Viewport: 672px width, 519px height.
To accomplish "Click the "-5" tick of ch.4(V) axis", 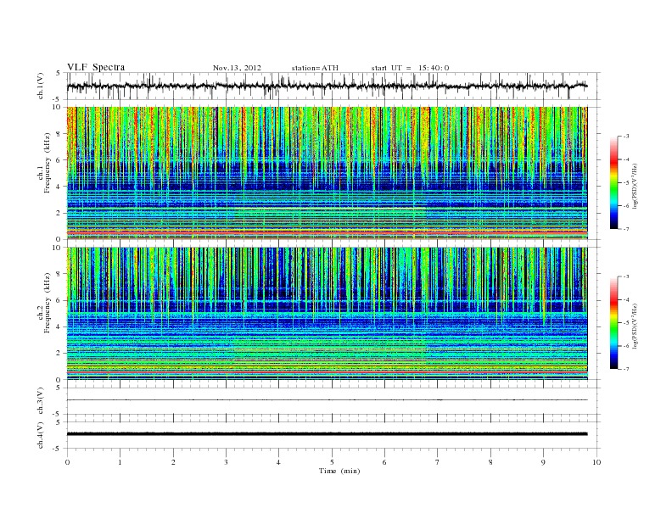I will click(58, 449).
